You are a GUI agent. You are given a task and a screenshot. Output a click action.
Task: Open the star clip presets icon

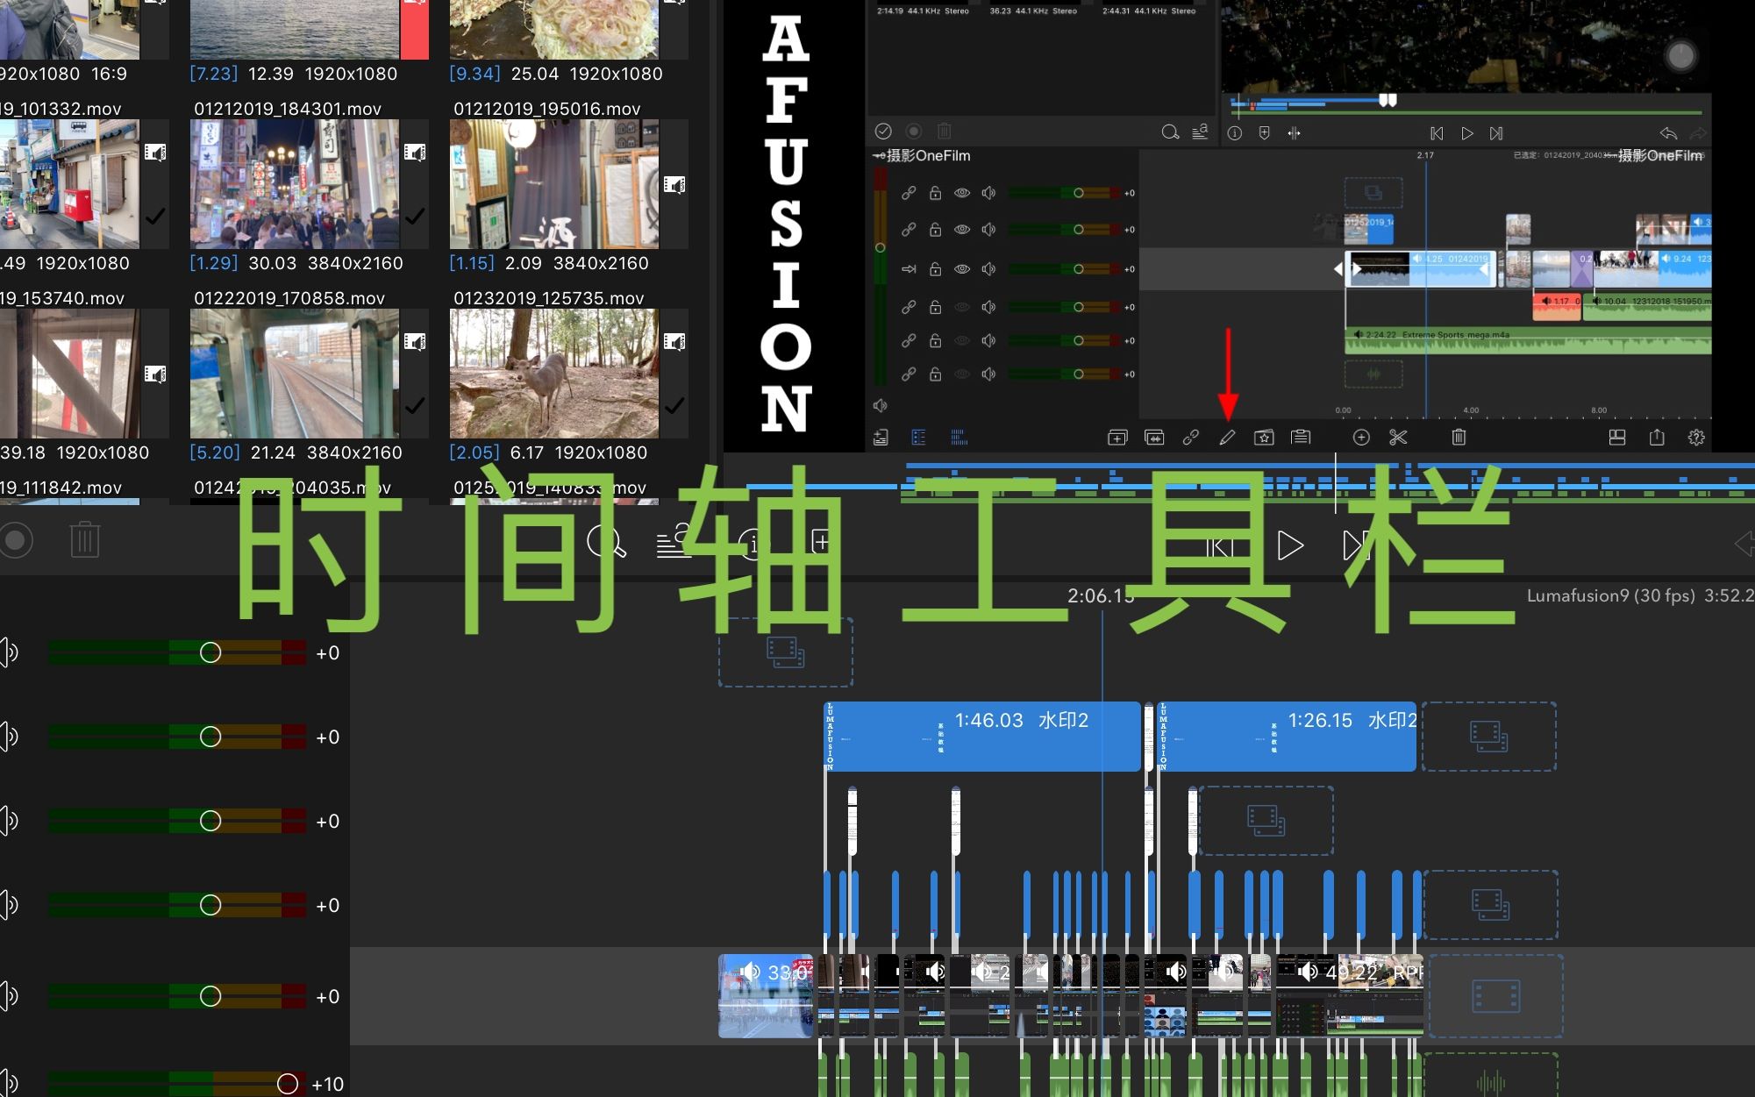coord(1264,438)
